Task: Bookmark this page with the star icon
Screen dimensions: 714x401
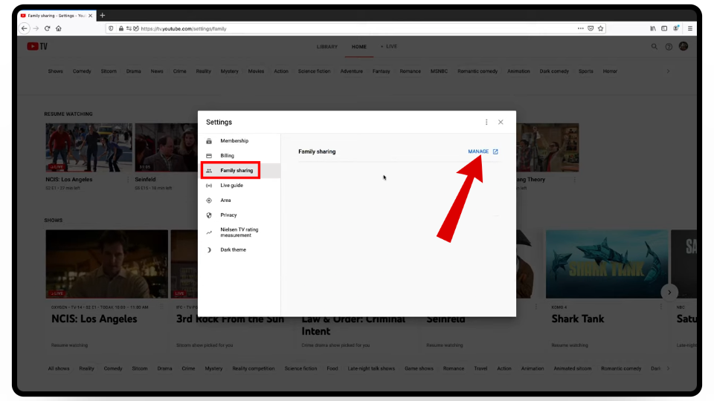Action: click(x=601, y=28)
